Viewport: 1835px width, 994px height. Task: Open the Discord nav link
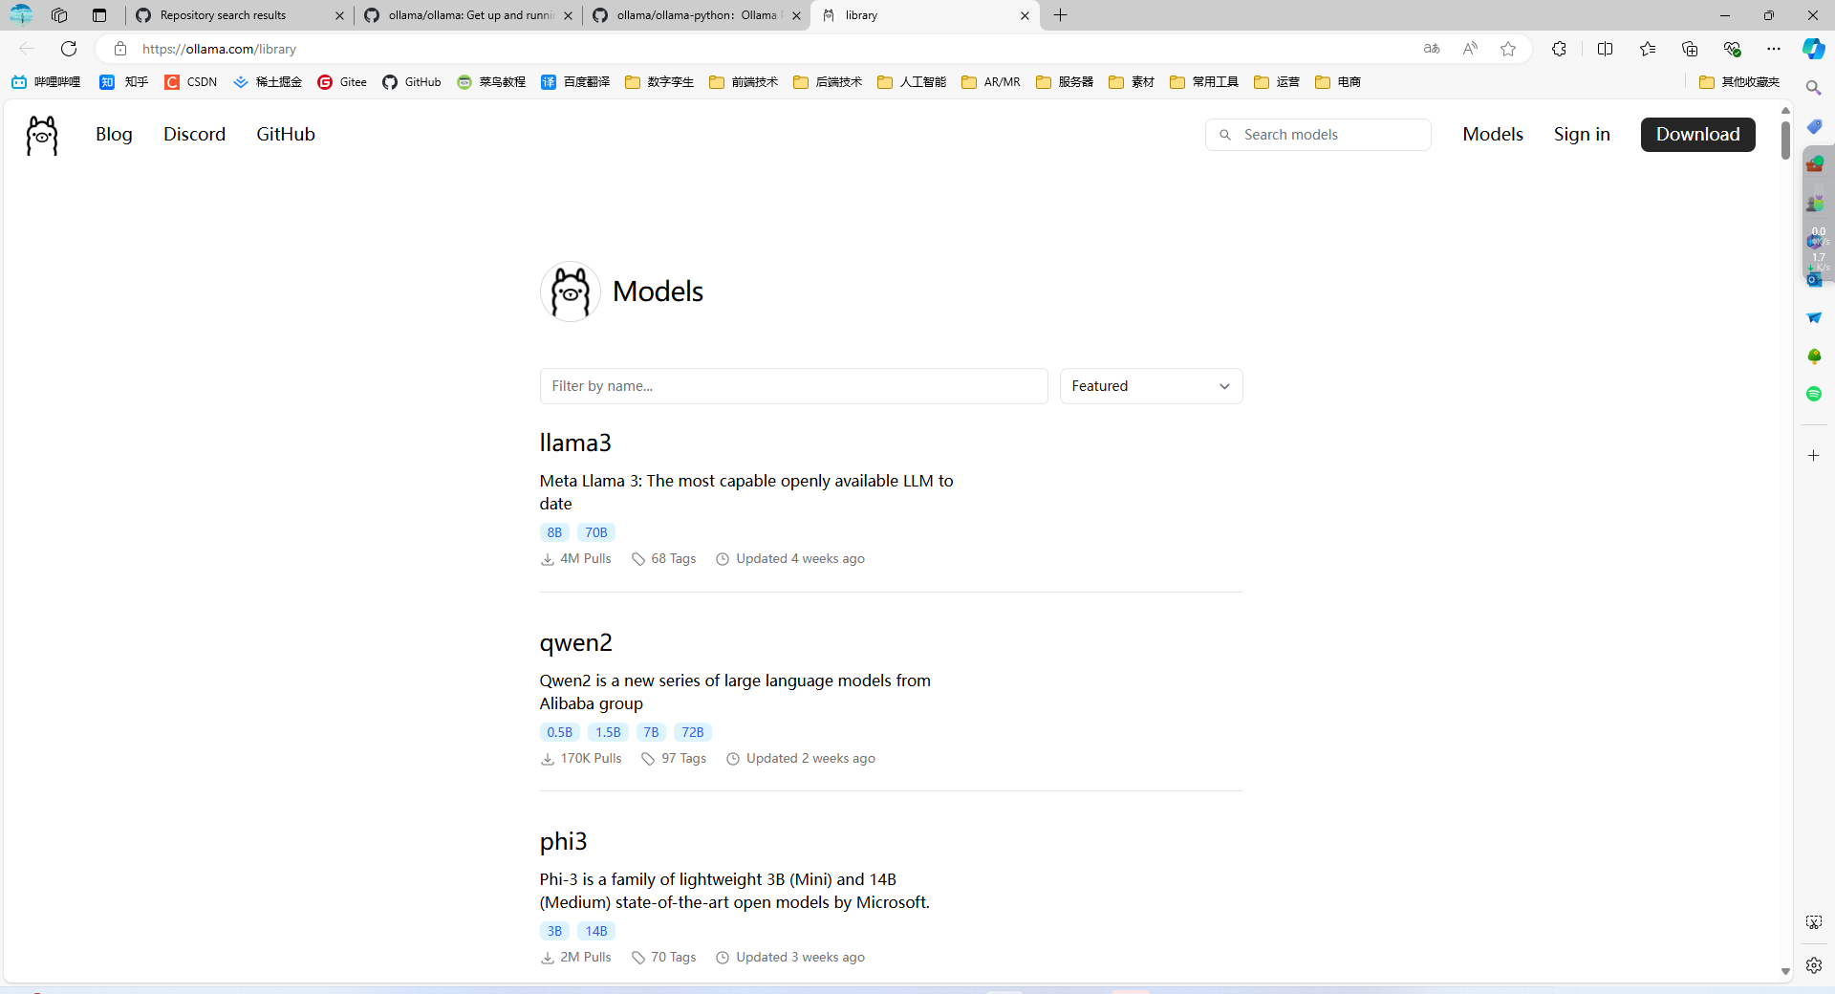[x=194, y=135]
